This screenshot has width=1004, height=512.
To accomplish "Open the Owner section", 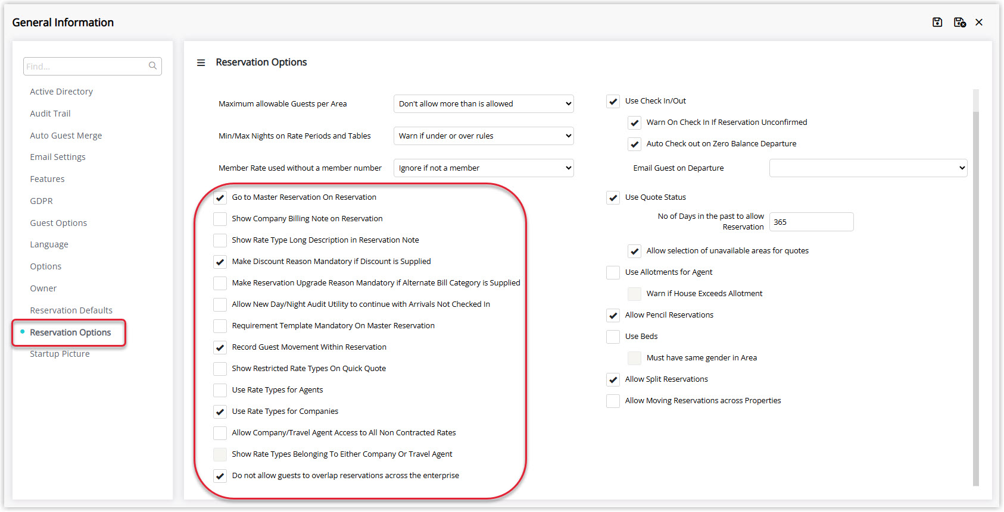I will pyautogui.click(x=43, y=288).
